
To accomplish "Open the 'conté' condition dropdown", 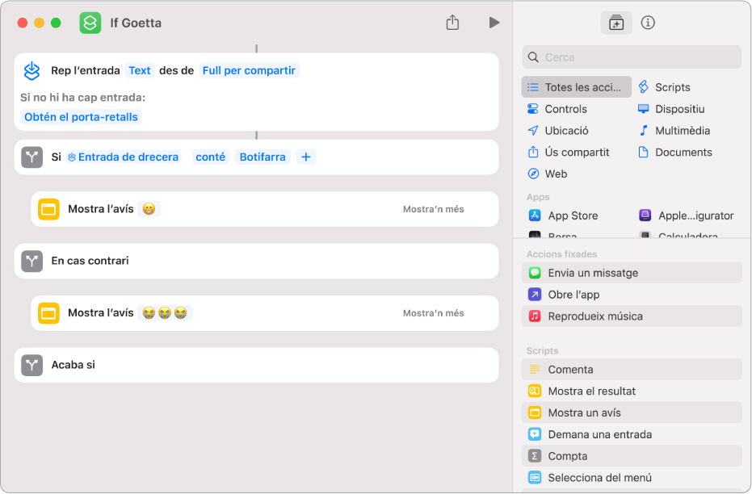I will tap(210, 157).
